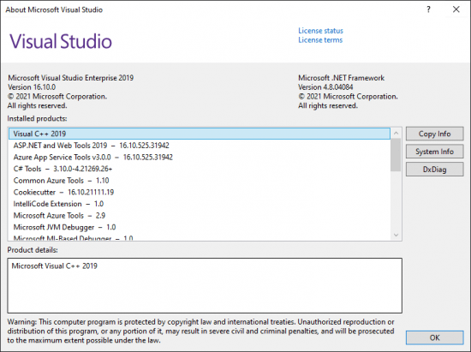Select Azure App Service Tools v3.0.0 row
The image size is (471, 352).
pyautogui.click(x=200, y=157)
